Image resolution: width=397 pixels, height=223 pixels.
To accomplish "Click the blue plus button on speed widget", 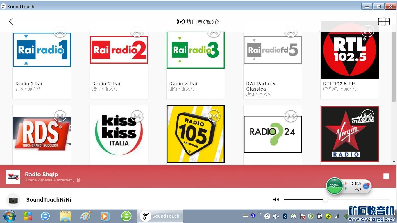I will (366, 186).
